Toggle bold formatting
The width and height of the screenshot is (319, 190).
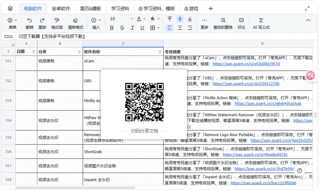click(x=112, y=28)
